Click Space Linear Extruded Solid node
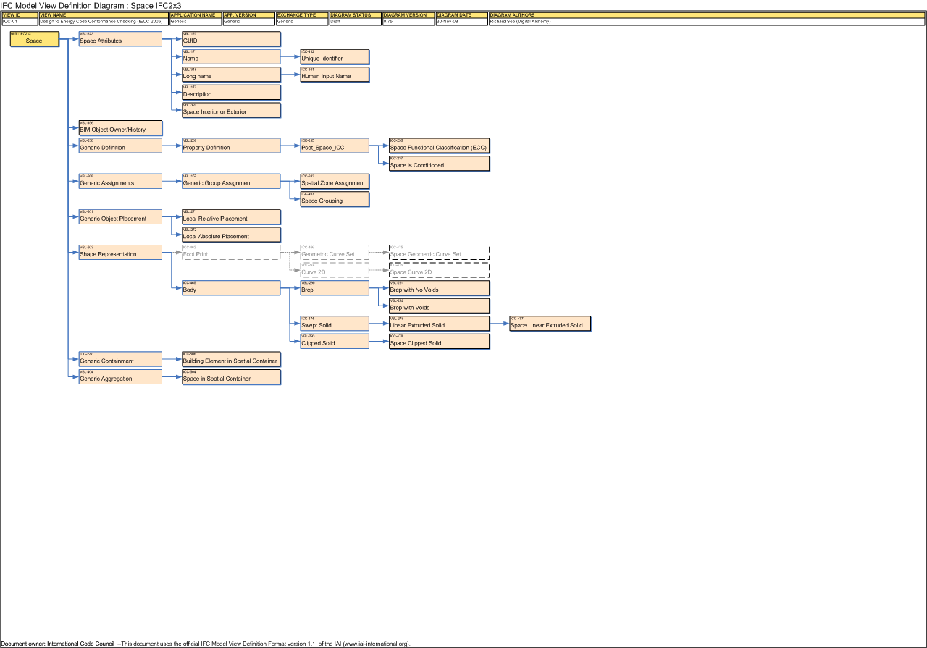 pyautogui.click(x=551, y=323)
